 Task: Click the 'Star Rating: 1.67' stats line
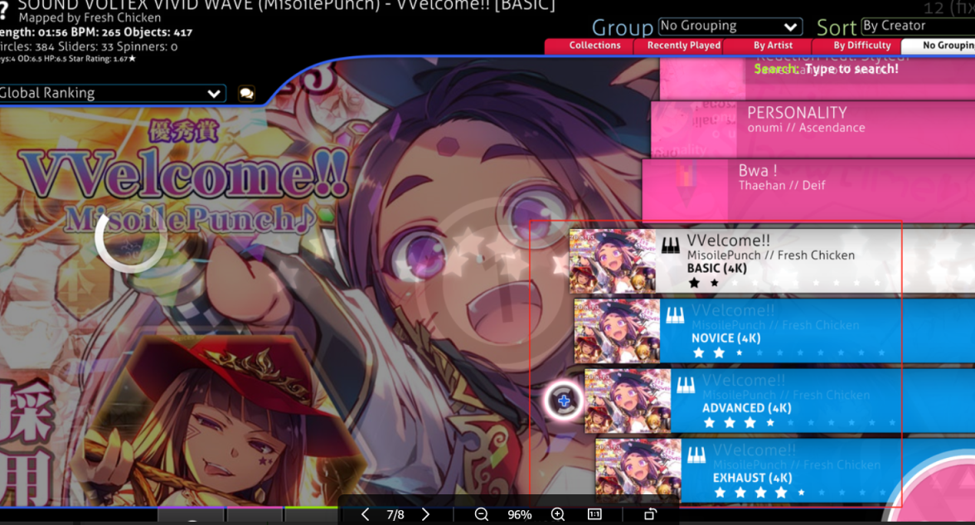(68, 59)
